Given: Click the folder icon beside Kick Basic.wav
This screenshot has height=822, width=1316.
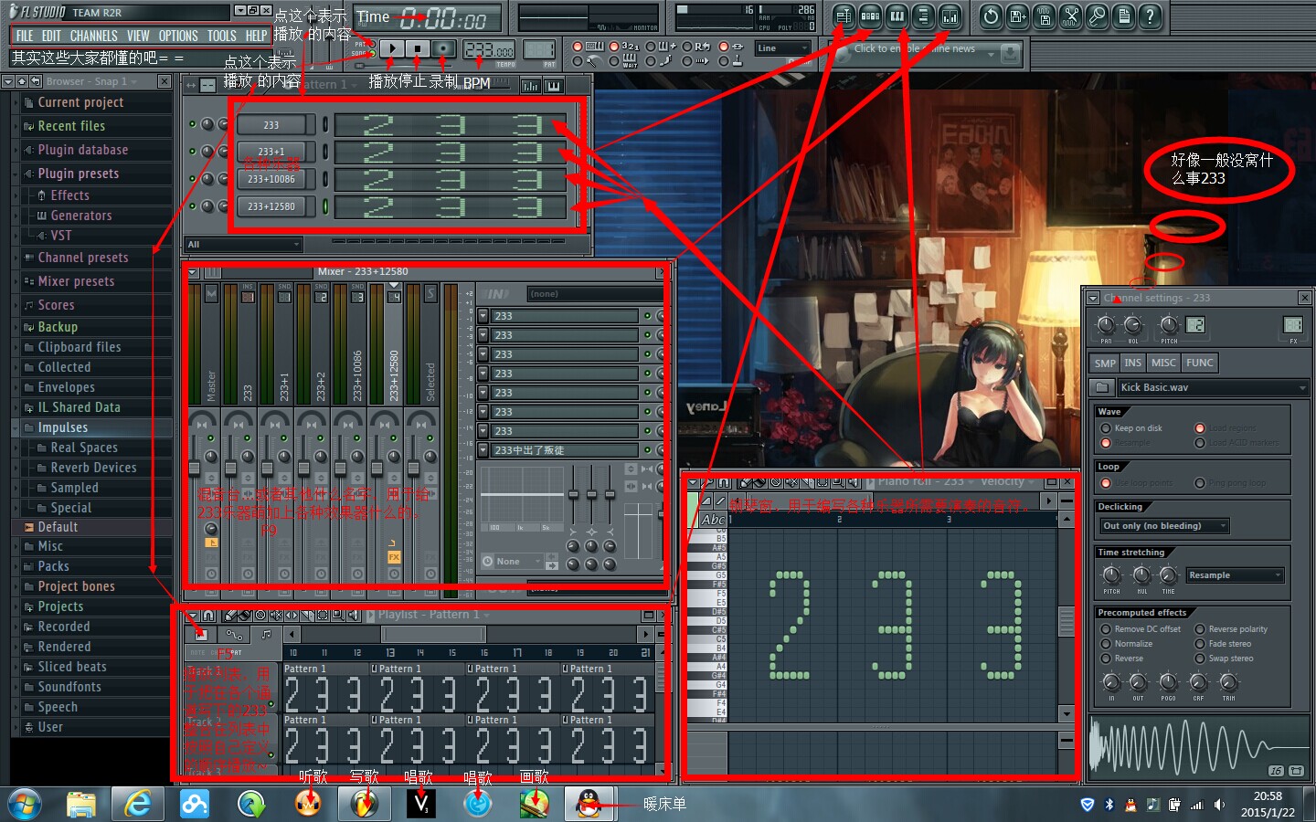Looking at the screenshot, I should point(1103,387).
